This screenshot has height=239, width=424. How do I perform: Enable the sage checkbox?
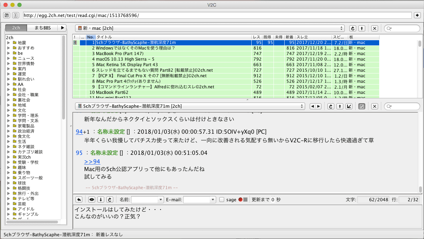[222, 200]
